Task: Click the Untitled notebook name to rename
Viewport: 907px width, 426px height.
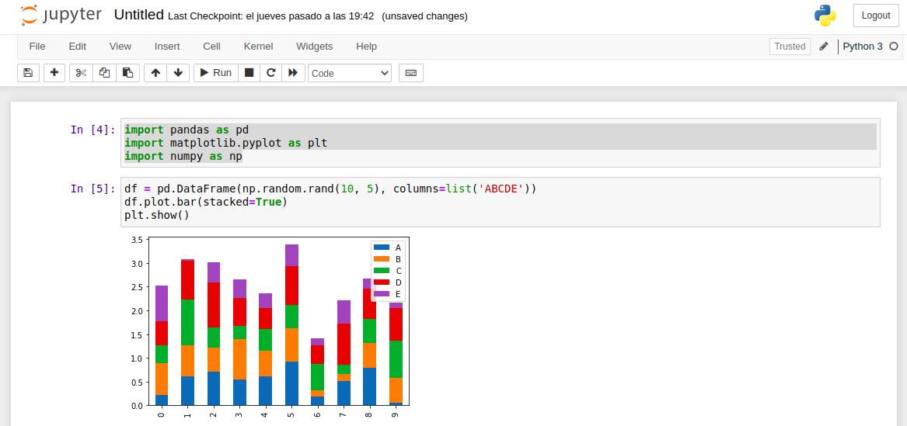Action: (138, 15)
